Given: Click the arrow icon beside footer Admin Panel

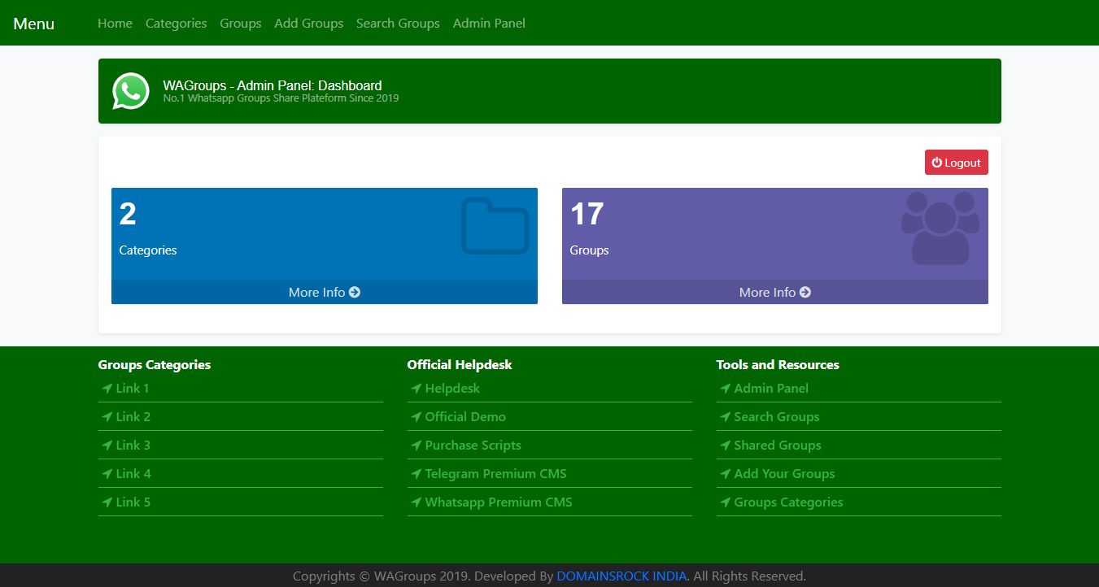Looking at the screenshot, I should tap(725, 389).
